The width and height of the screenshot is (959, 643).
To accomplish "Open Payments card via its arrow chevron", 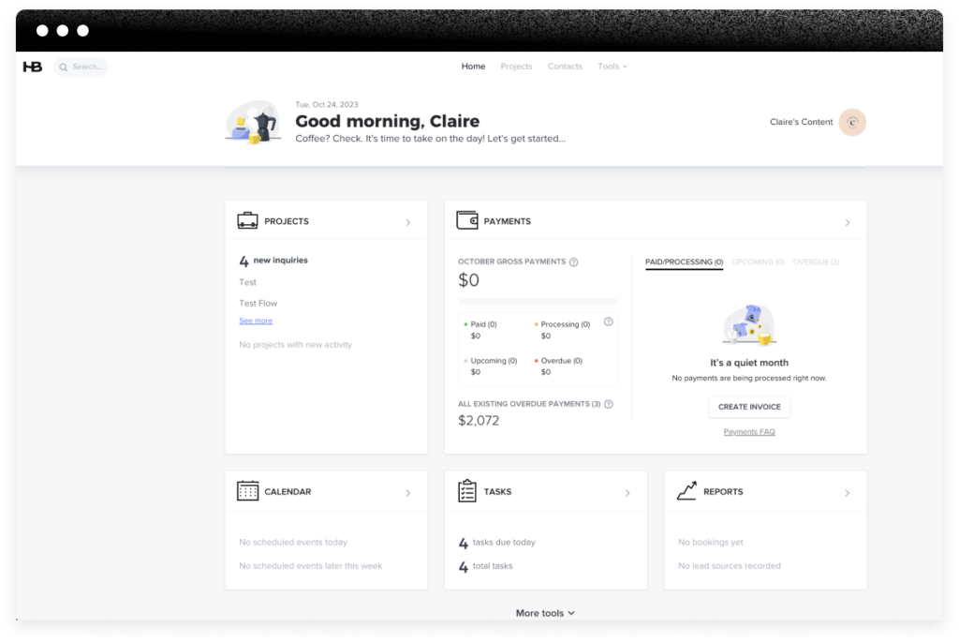I will coord(848,223).
